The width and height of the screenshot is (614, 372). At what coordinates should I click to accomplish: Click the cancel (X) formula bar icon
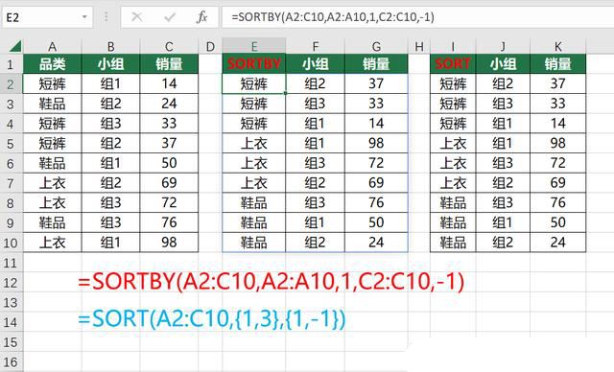(x=136, y=17)
